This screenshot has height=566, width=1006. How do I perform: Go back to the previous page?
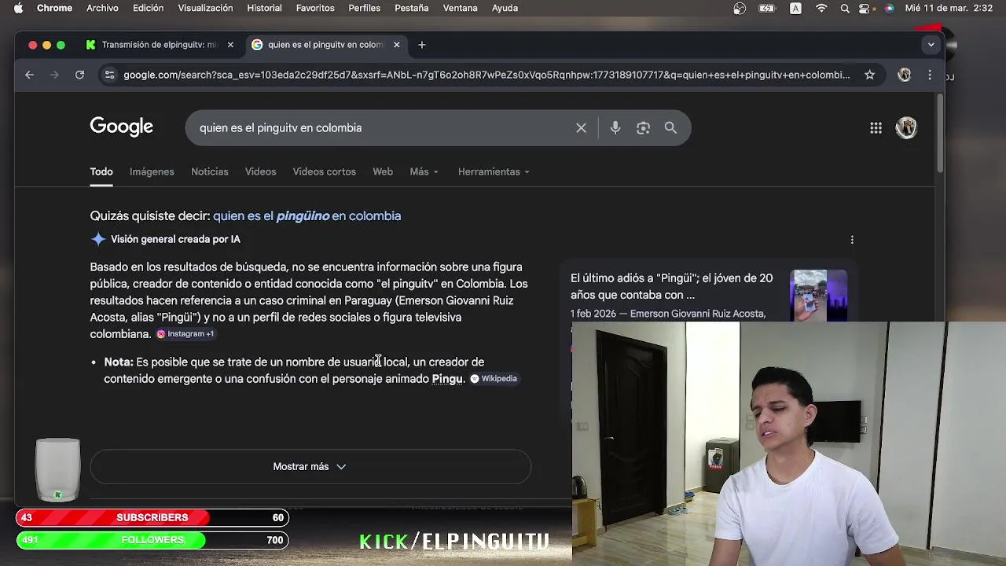pyautogui.click(x=30, y=75)
